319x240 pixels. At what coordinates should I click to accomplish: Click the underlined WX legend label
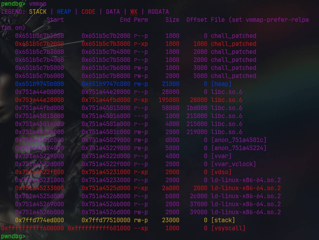coord(134,12)
